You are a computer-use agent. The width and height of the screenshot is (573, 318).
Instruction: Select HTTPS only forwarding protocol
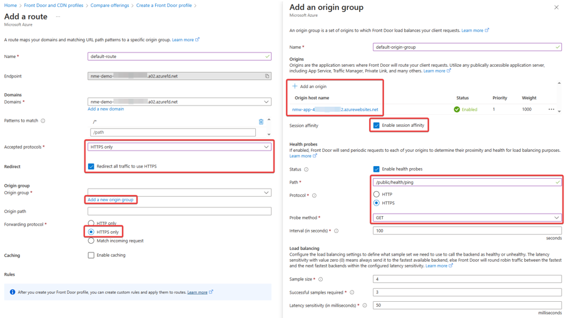91,232
